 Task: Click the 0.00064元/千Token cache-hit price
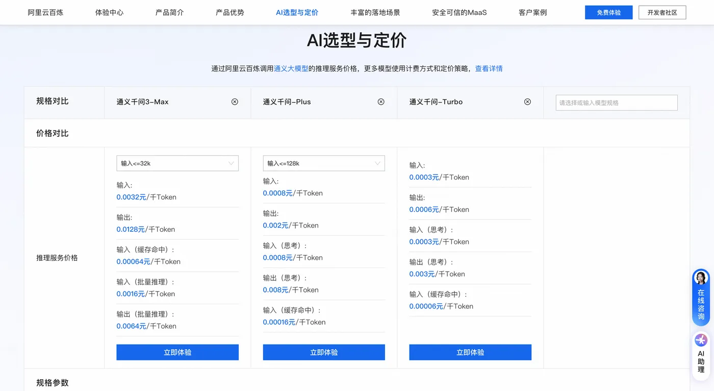coord(148,261)
